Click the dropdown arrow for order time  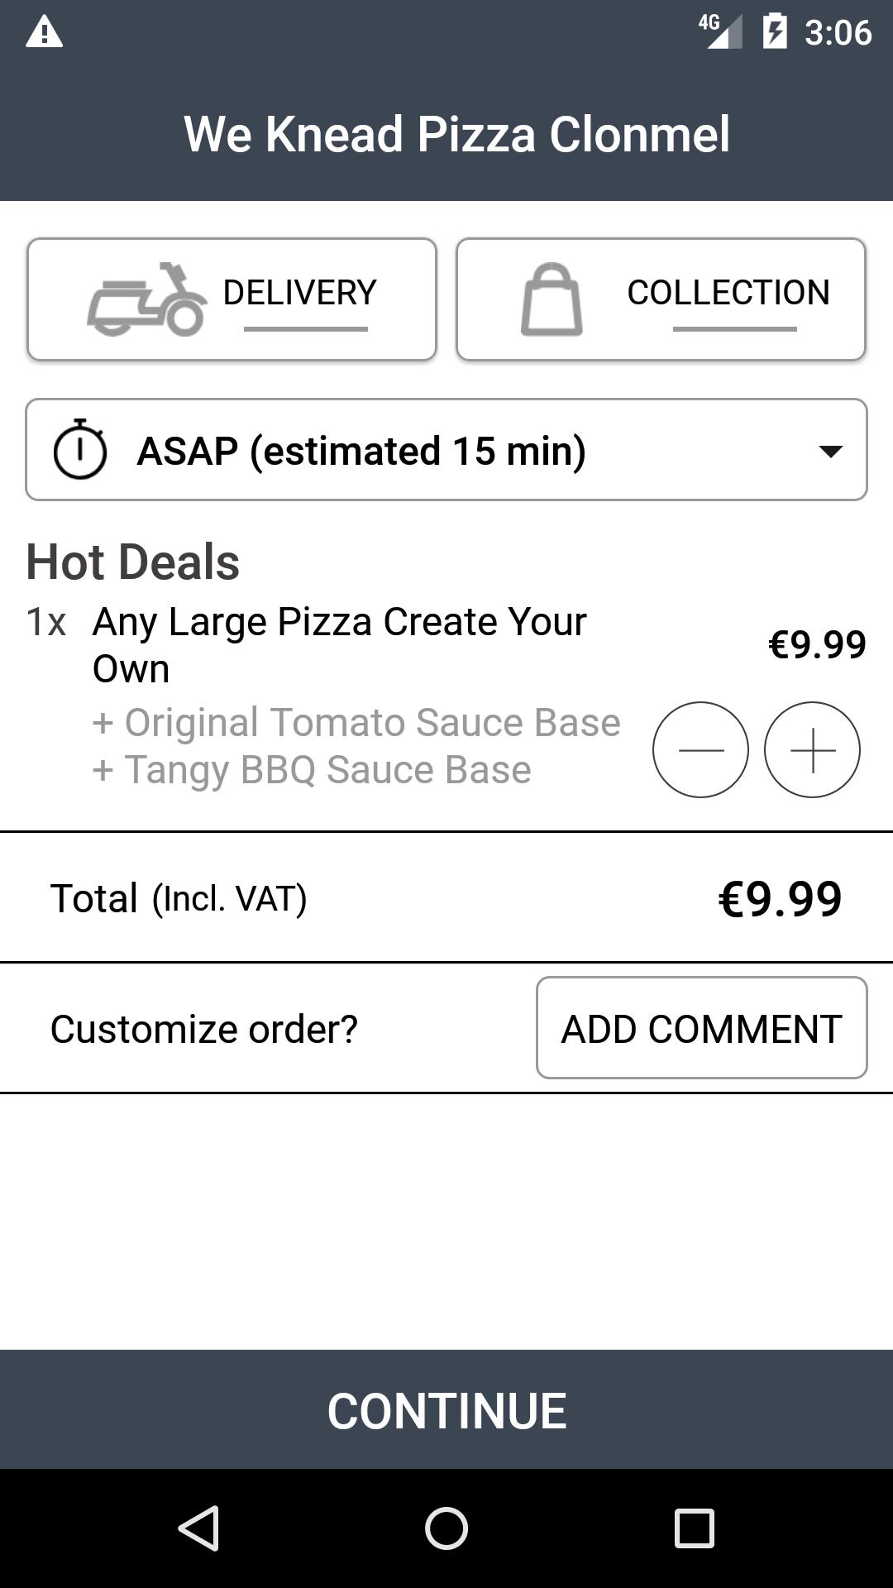point(829,451)
